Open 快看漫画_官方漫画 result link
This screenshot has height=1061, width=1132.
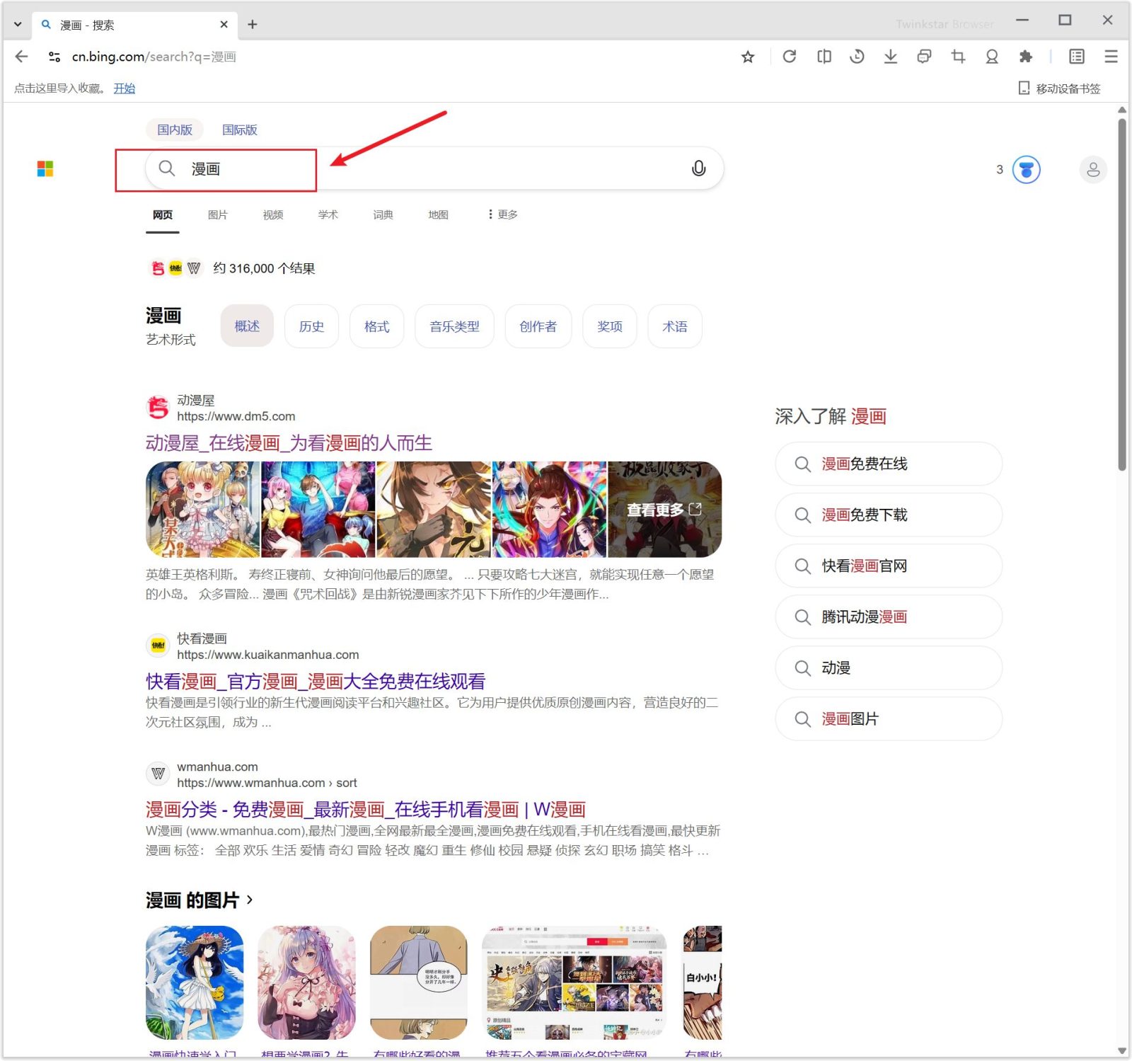[x=316, y=682]
